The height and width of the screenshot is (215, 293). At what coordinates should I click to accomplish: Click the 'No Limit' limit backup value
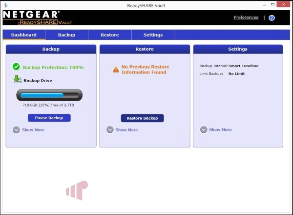click(236, 74)
